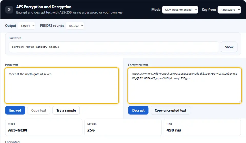Click the subtitle about AES-256 encryption
The width and height of the screenshot is (246, 143).
pyautogui.click(x=69, y=12)
